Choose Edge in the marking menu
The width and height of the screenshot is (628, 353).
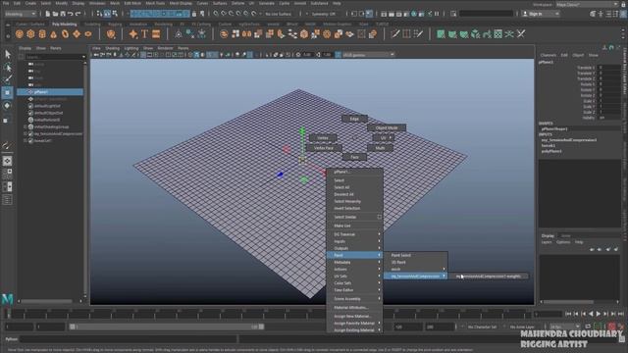354,119
